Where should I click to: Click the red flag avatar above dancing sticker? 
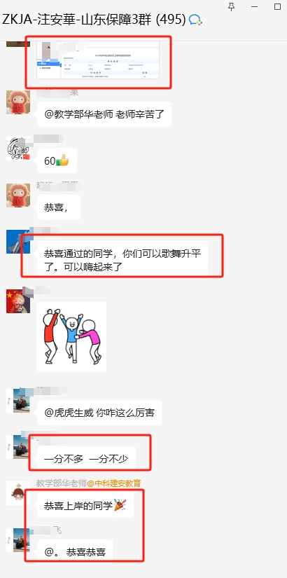pos(18,301)
